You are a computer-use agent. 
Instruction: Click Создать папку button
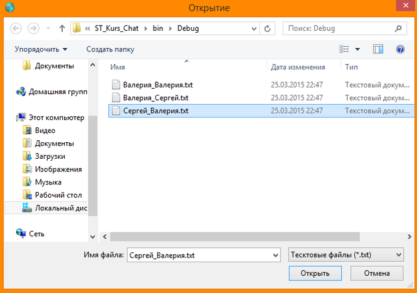110,49
